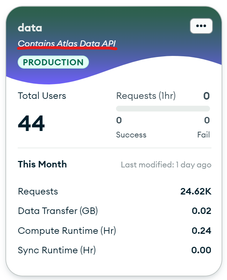The width and height of the screenshot is (227, 280).
Task: Click the Fail request count
Action: click(207, 120)
